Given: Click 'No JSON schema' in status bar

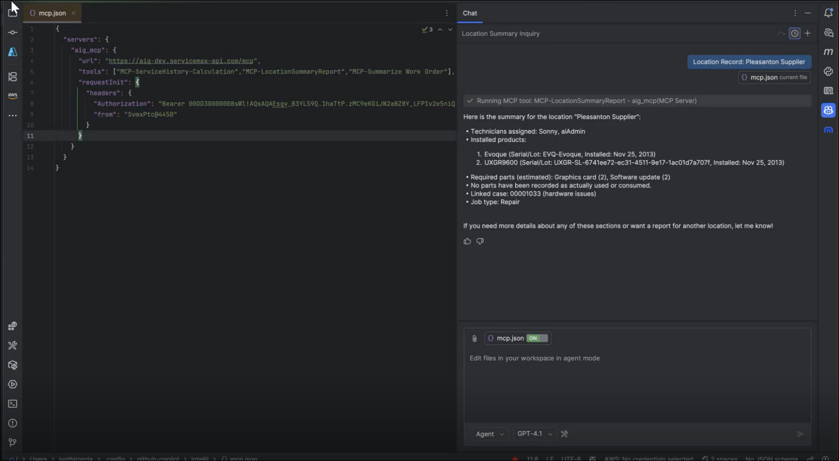Looking at the screenshot, I should (771, 458).
